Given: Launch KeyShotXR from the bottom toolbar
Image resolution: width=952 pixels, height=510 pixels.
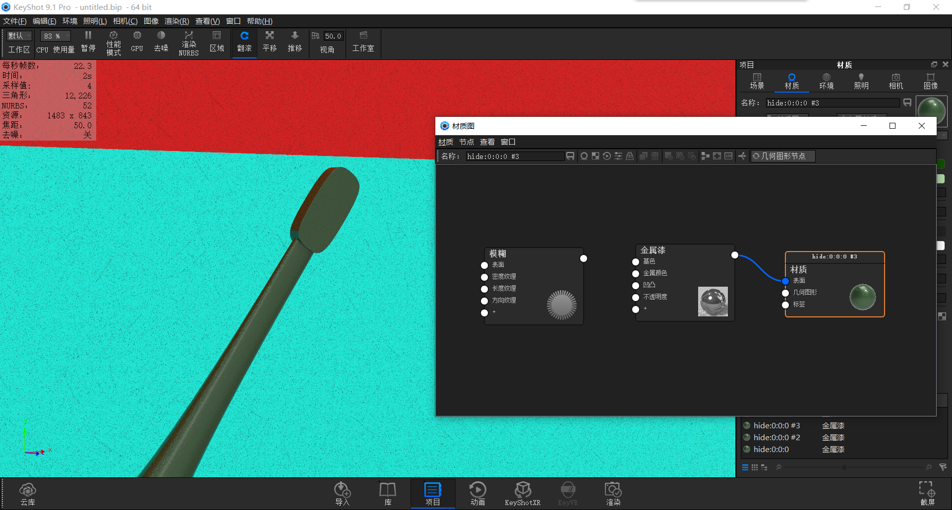Looking at the screenshot, I should click(523, 493).
